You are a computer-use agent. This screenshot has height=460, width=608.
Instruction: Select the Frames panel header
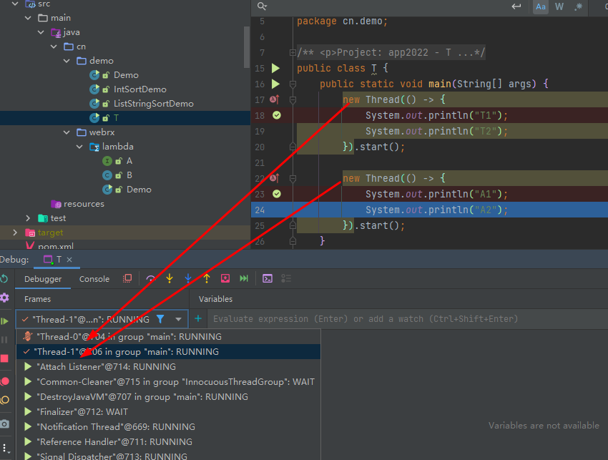tap(38, 299)
